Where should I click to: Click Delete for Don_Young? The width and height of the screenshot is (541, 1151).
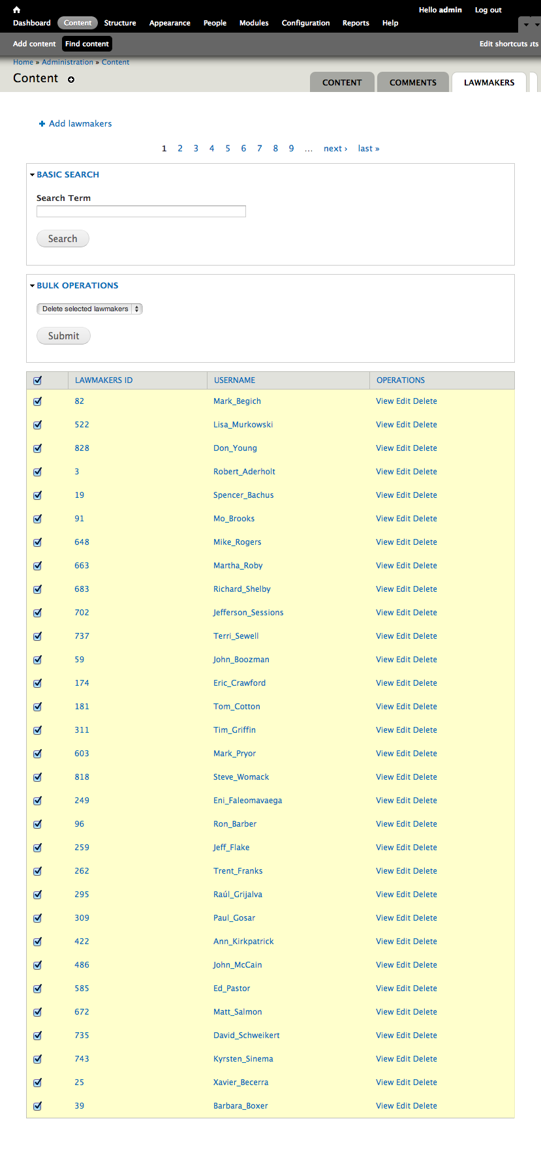point(425,448)
